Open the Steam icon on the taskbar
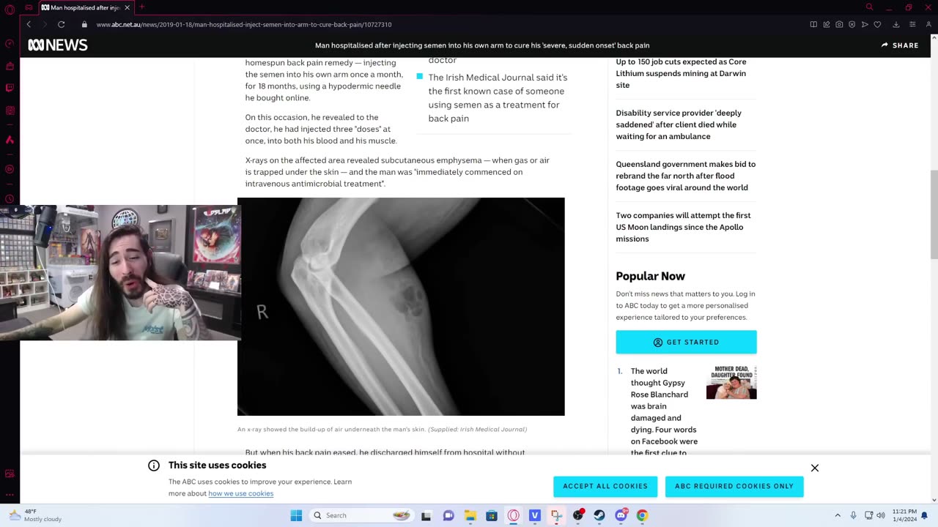Screen dimensions: 938x527 (x=599, y=515)
